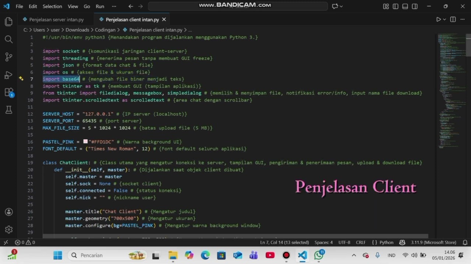Toggle the secondary side bar
The image size is (471, 264).
pyautogui.click(x=415, y=6)
